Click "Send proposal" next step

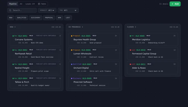96,43
